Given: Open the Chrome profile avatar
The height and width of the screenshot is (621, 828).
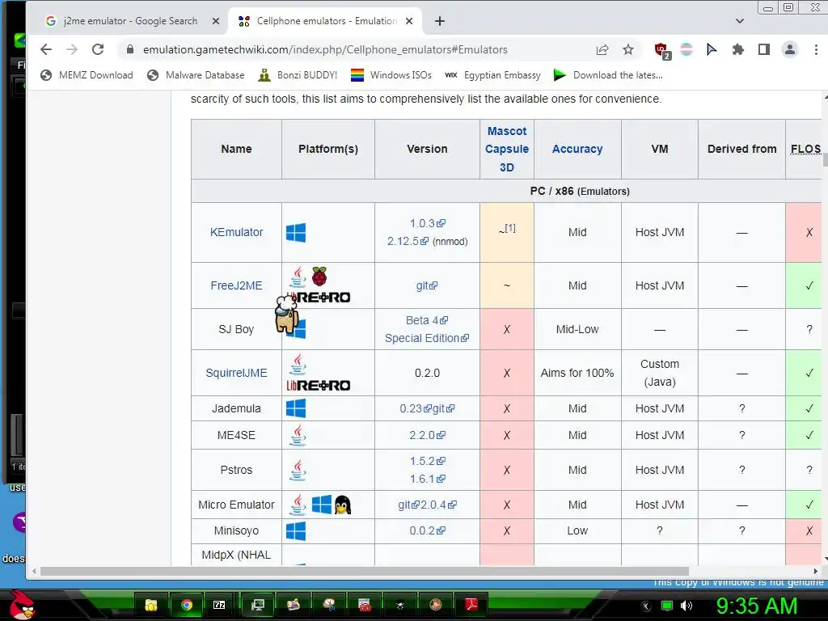Looking at the screenshot, I should (790, 49).
